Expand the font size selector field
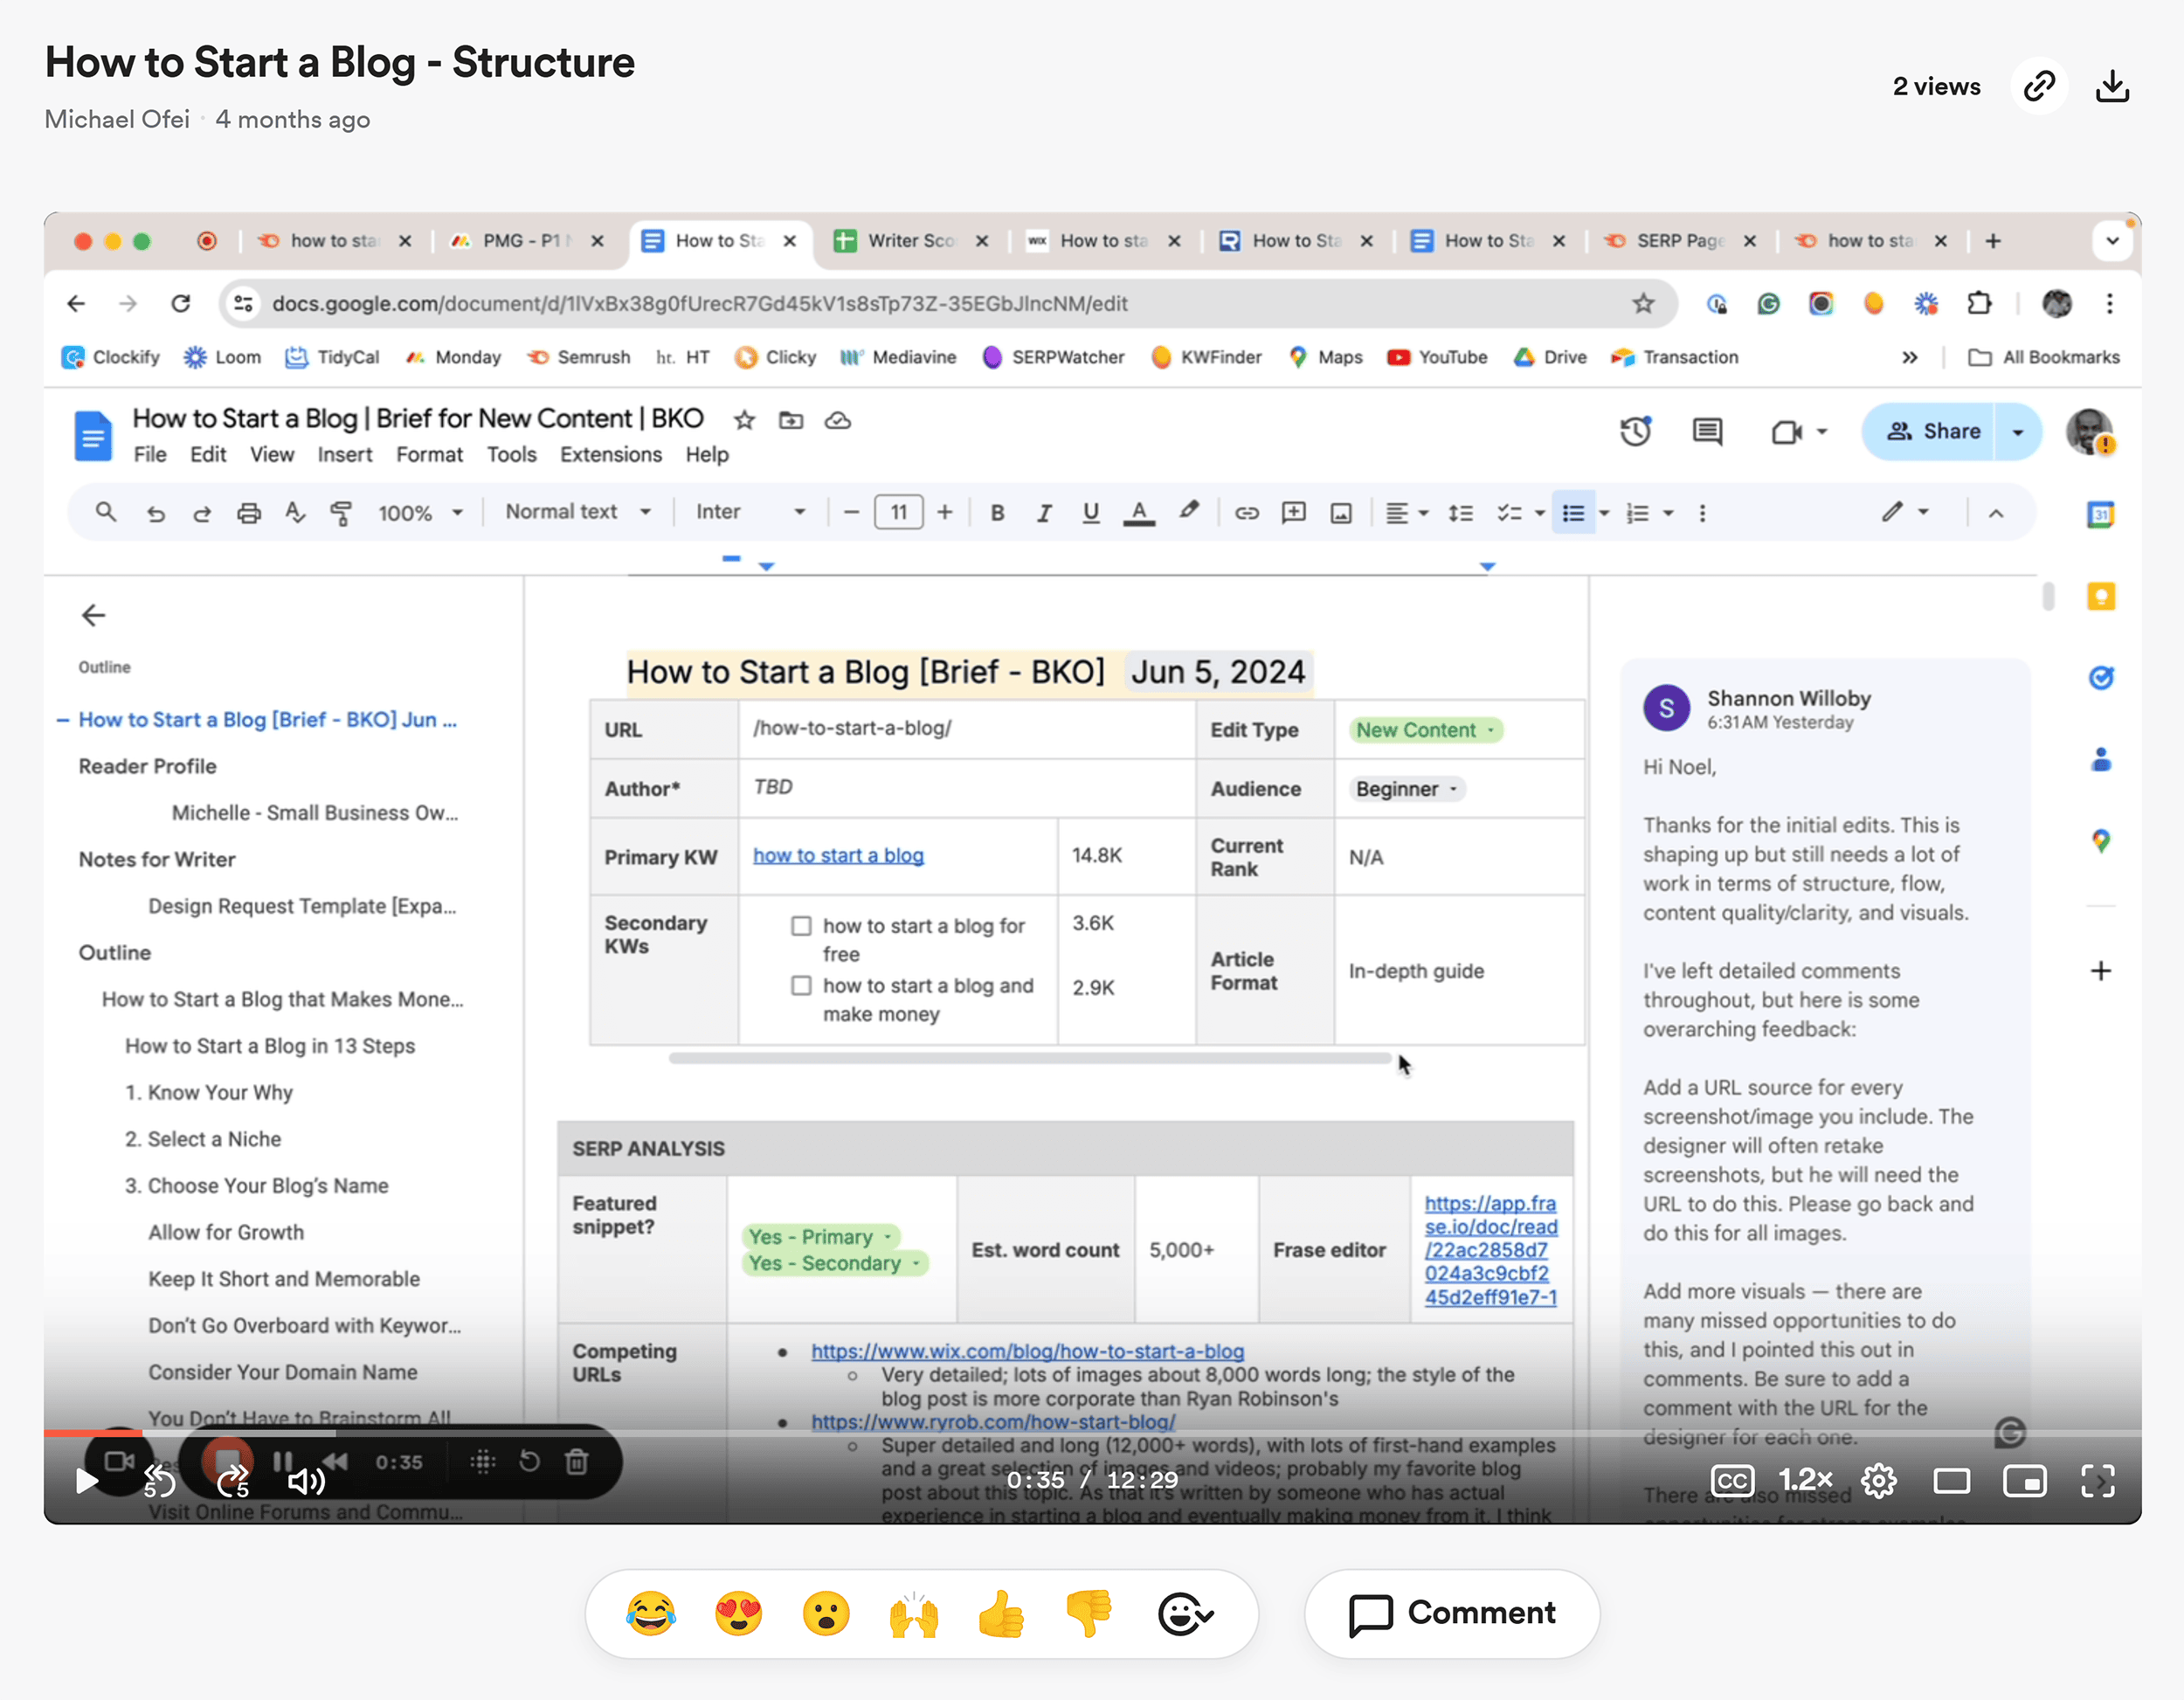This screenshot has width=2184, height=1700. click(899, 512)
